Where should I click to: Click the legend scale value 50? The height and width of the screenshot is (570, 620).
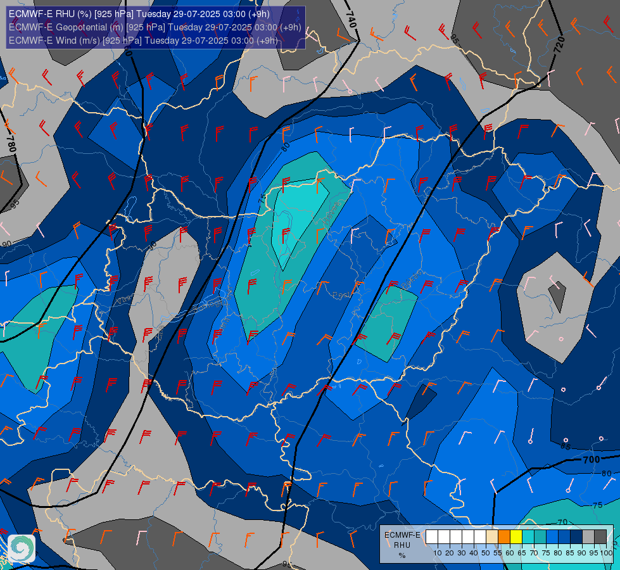pos(486,553)
